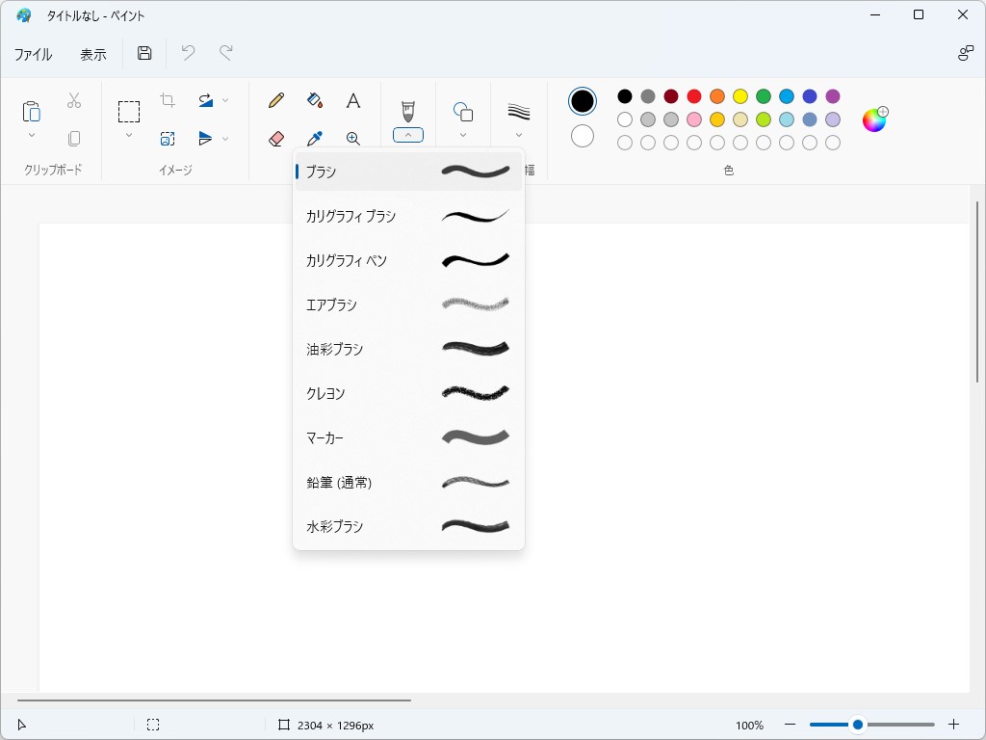Click the line width icon

pos(519,112)
